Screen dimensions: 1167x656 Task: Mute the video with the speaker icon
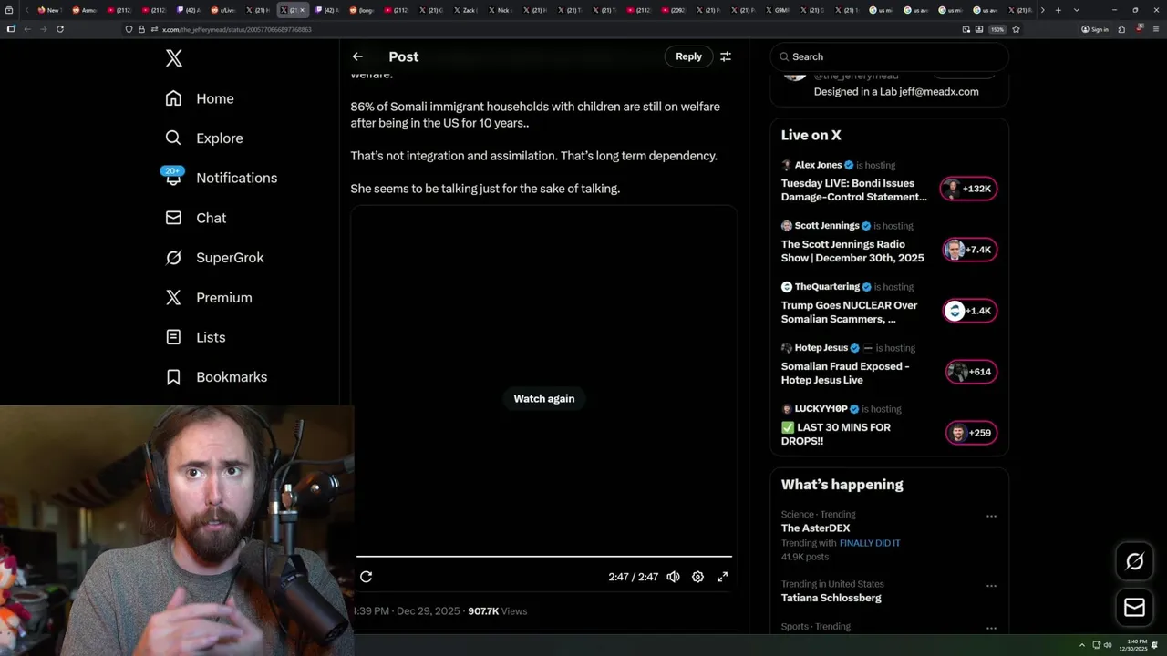[x=673, y=577]
